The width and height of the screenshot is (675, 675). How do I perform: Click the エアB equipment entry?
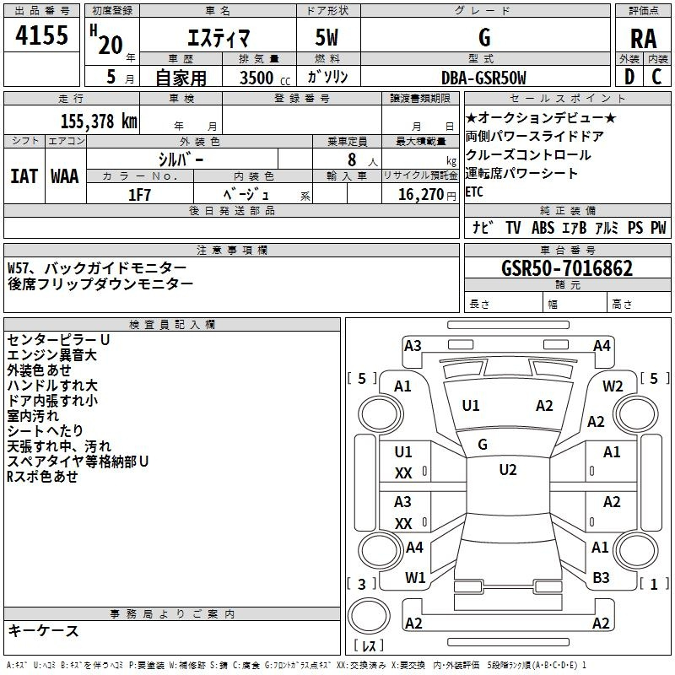pyautogui.click(x=575, y=227)
